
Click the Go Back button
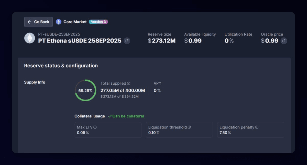tap(38, 22)
